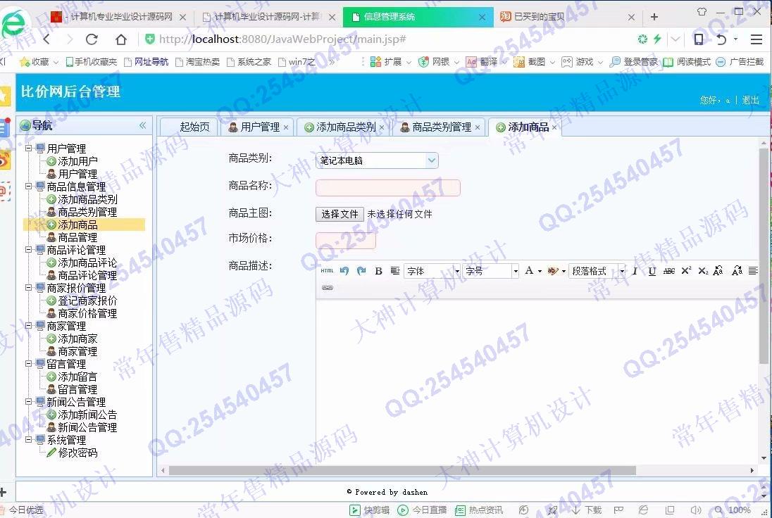Apply superscript formatting in editor
Viewport: 772px width, 518px height.
[686, 271]
